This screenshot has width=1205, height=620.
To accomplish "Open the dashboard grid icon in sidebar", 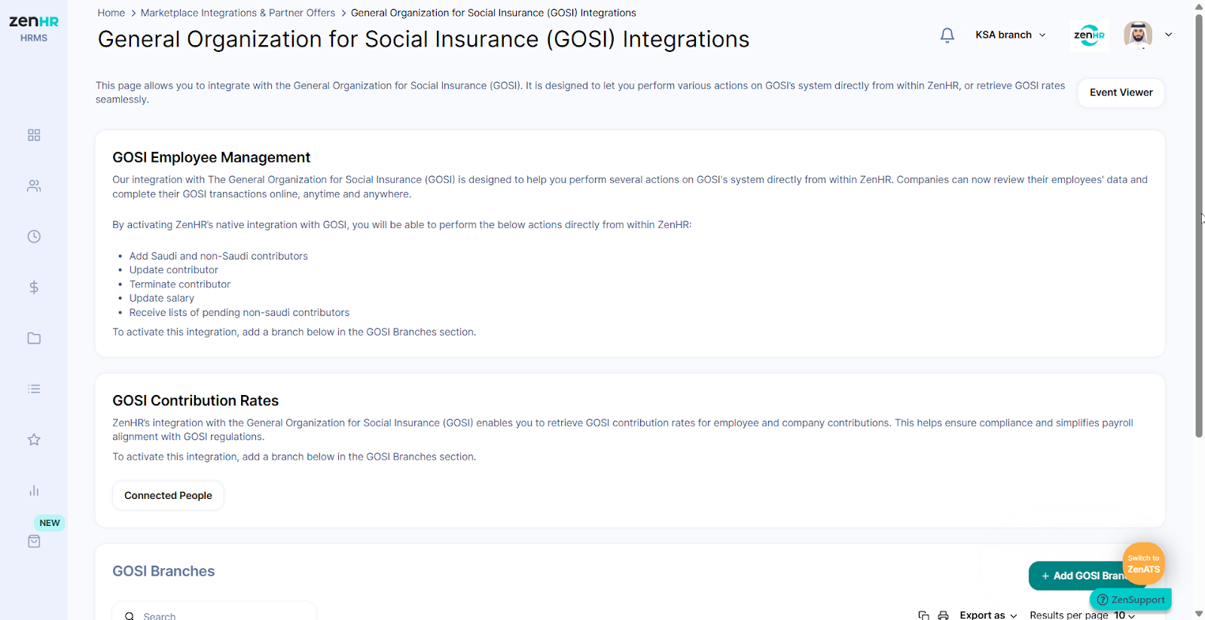I will pos(34,135).
